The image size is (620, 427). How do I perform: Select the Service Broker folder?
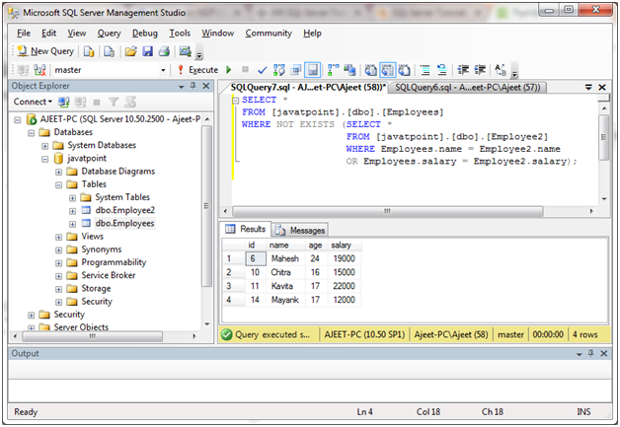tap(109, 276)
